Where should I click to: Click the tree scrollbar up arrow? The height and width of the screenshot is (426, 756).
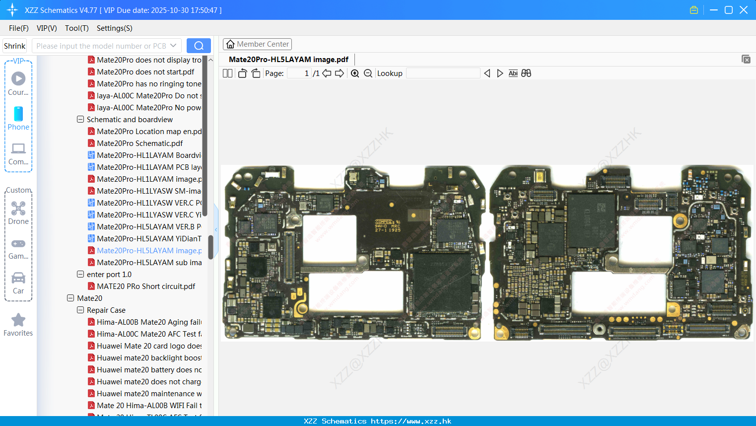[210, 60]
